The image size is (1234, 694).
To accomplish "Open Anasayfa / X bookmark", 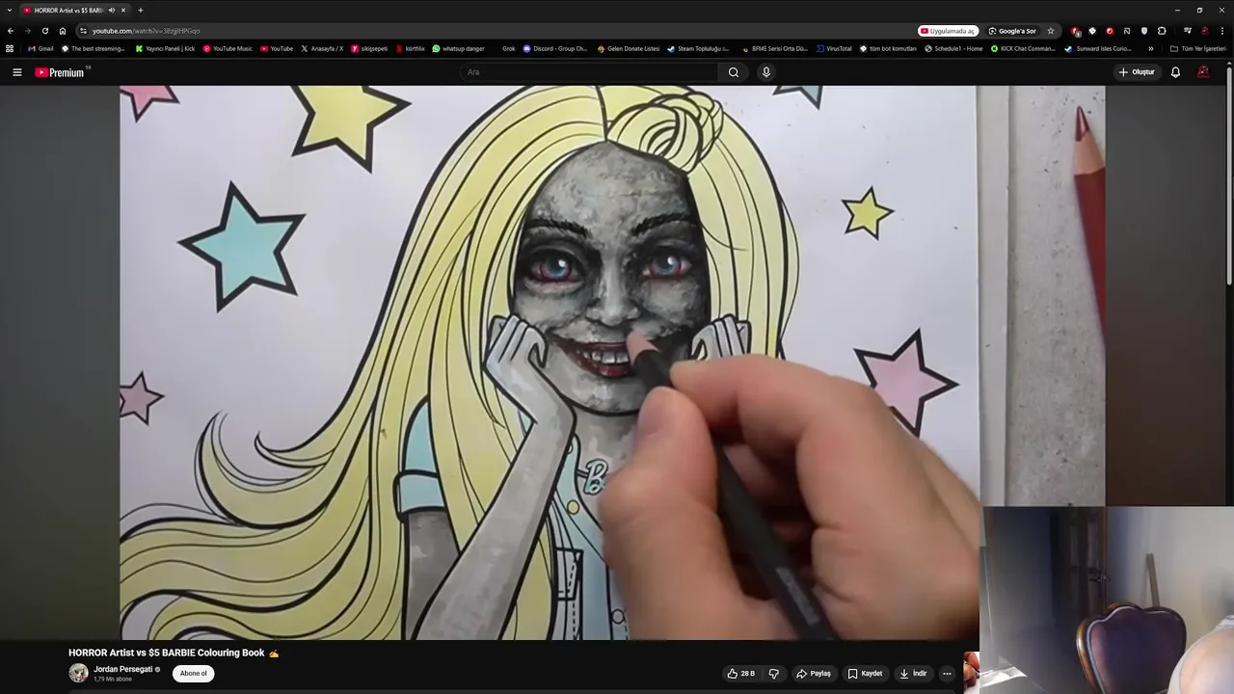I will (322, 48).
